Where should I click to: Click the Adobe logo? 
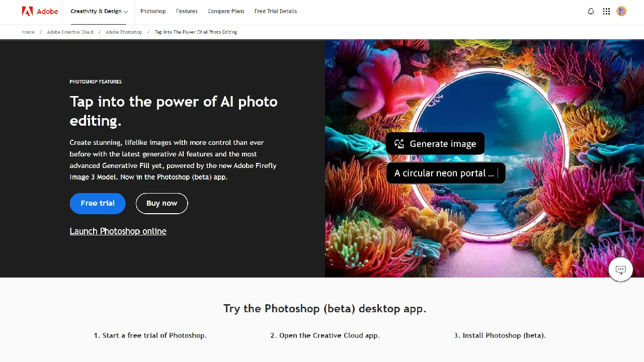pyautogui.click(x=40, y=11)
